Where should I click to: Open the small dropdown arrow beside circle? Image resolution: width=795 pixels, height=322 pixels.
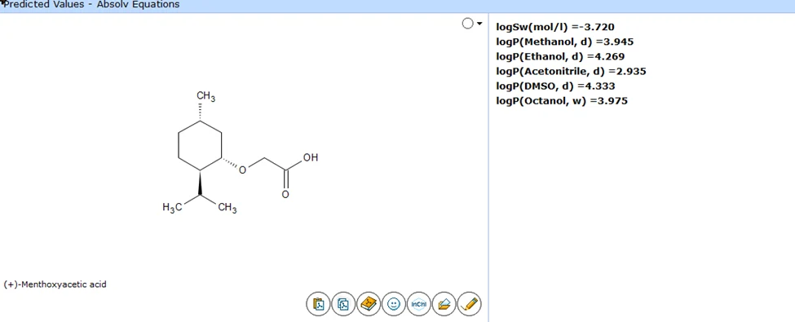[x=479, y=24]
